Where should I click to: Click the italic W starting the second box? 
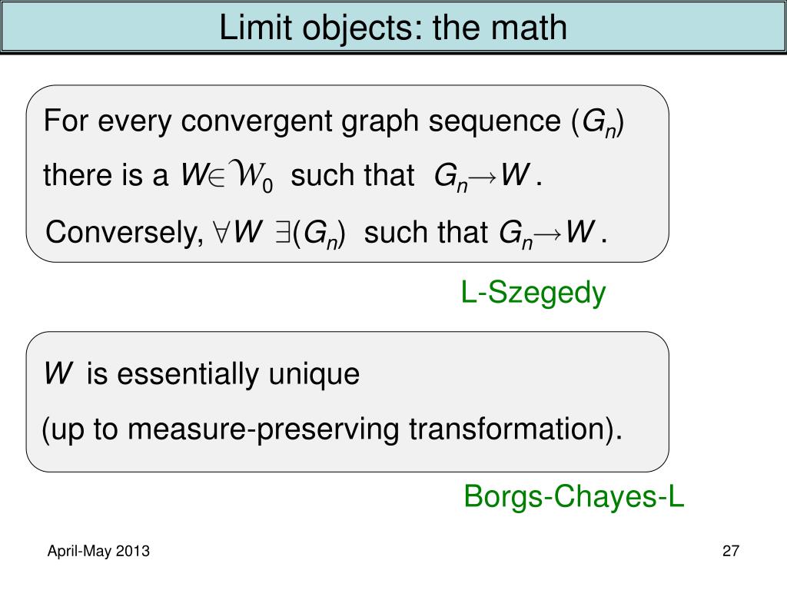[x=58, y=373]
